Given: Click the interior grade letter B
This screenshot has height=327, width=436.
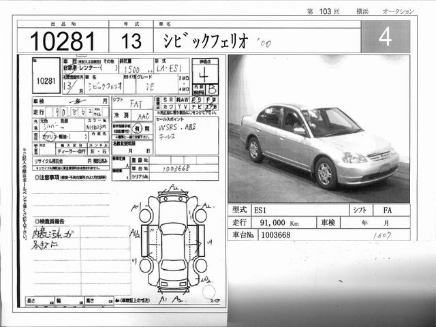Looking at the screenshot, I should 212,89.
